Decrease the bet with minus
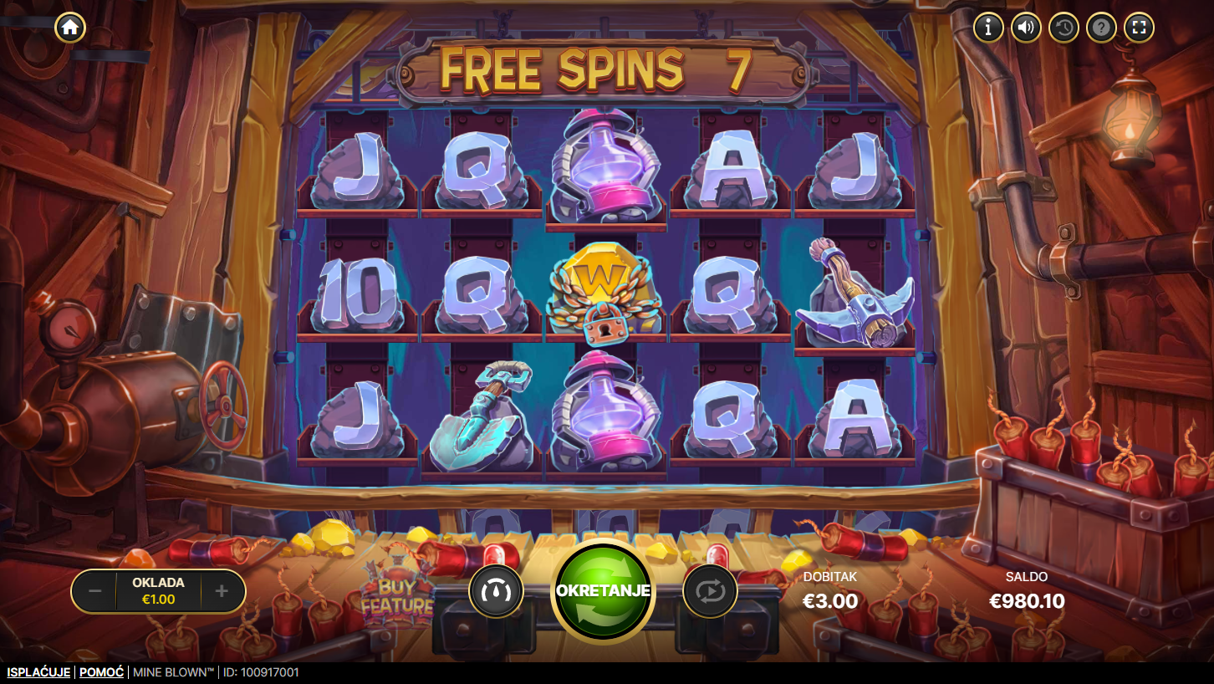1214x684 pixels. [x=95, y=591]
